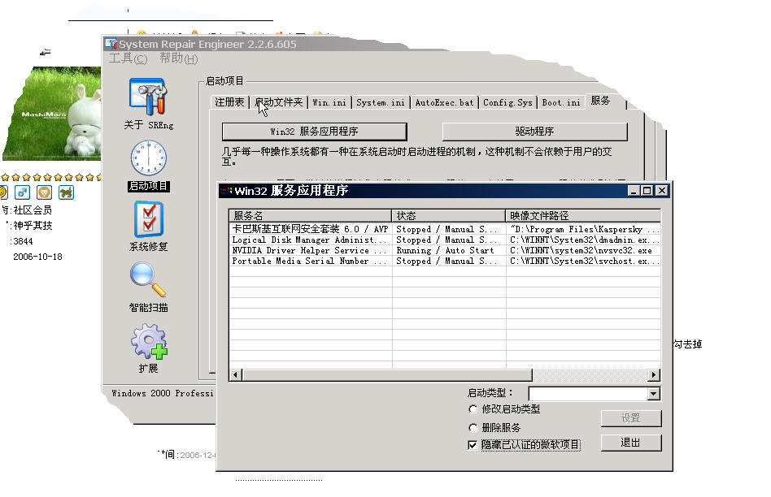Click the lion badge icon in the forum profile
This screenshot has height=497, width=771.
[44, 192]
